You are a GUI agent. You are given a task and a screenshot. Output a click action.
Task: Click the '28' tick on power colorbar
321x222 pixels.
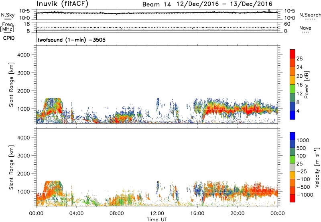tap(299, 59)
